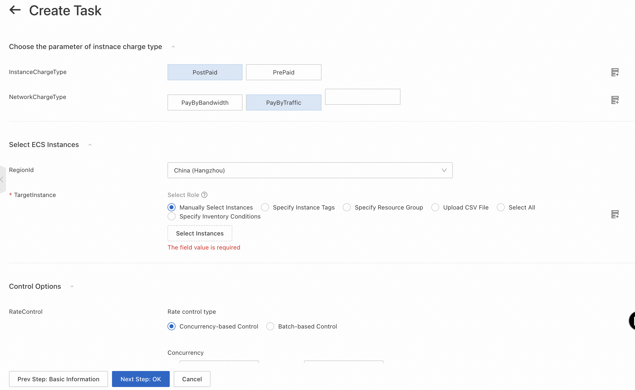Expand the third NetworkChargeType empty option
Screen dimensions: 635x390
click(x=363, y=96)
